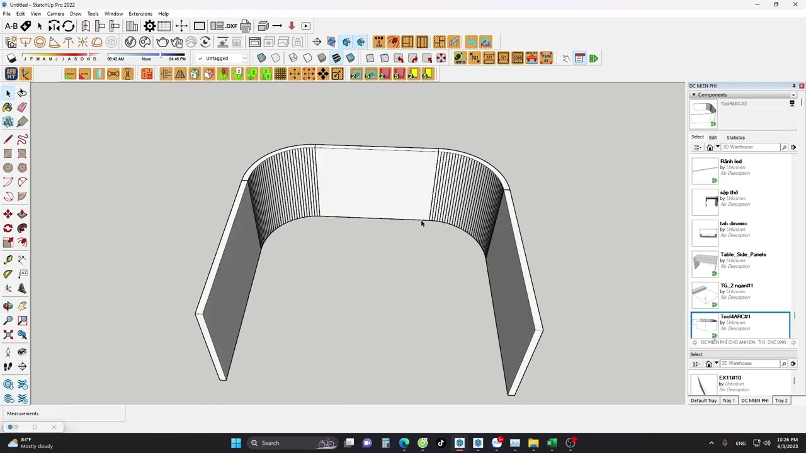Click the red down arrow toolbar icon
This screenshot has height=453, width=806.
(x=292, y=26)
